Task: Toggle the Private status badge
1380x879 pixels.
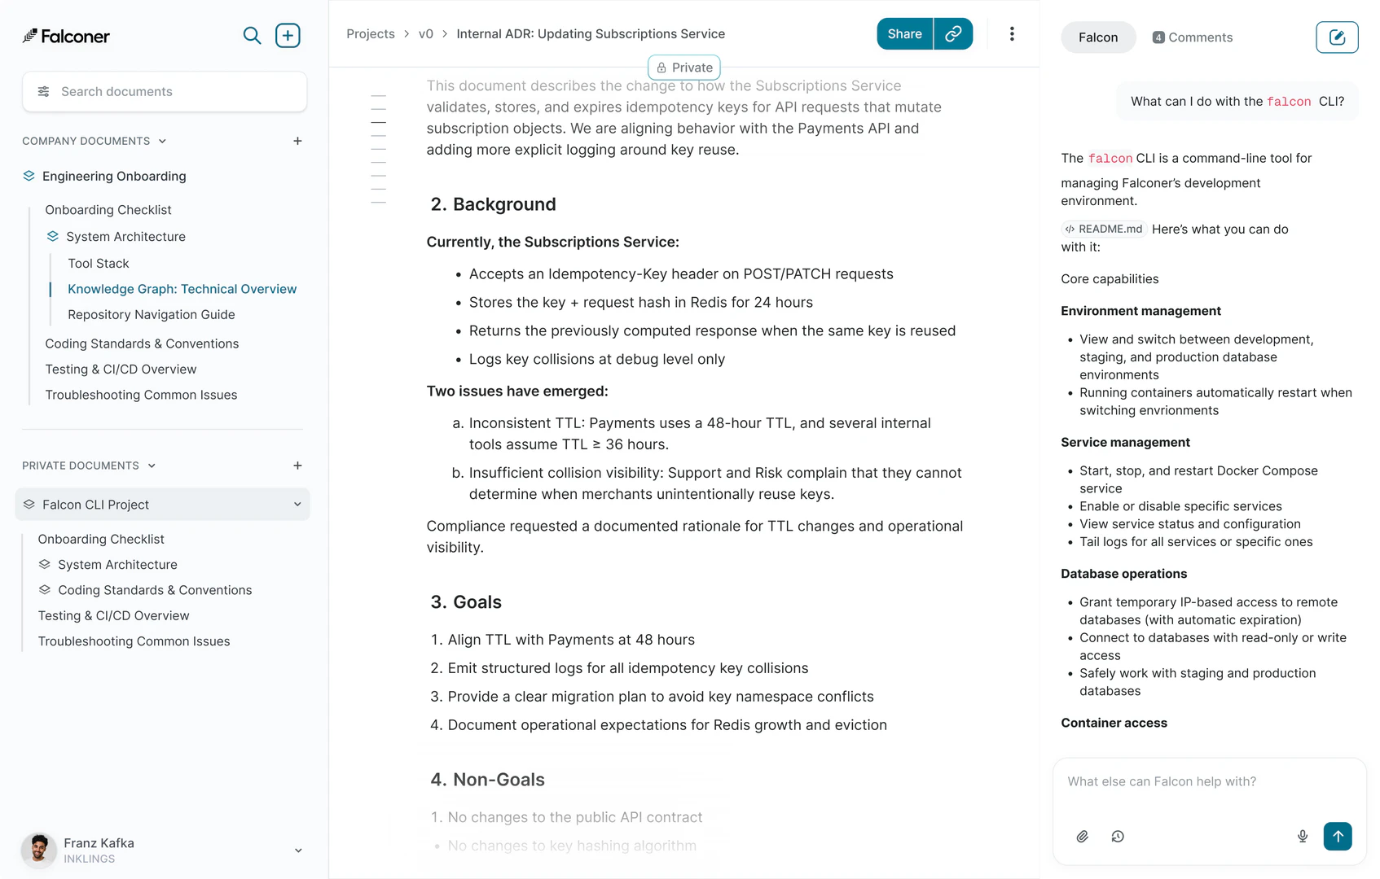Action: tap(683, 67)
